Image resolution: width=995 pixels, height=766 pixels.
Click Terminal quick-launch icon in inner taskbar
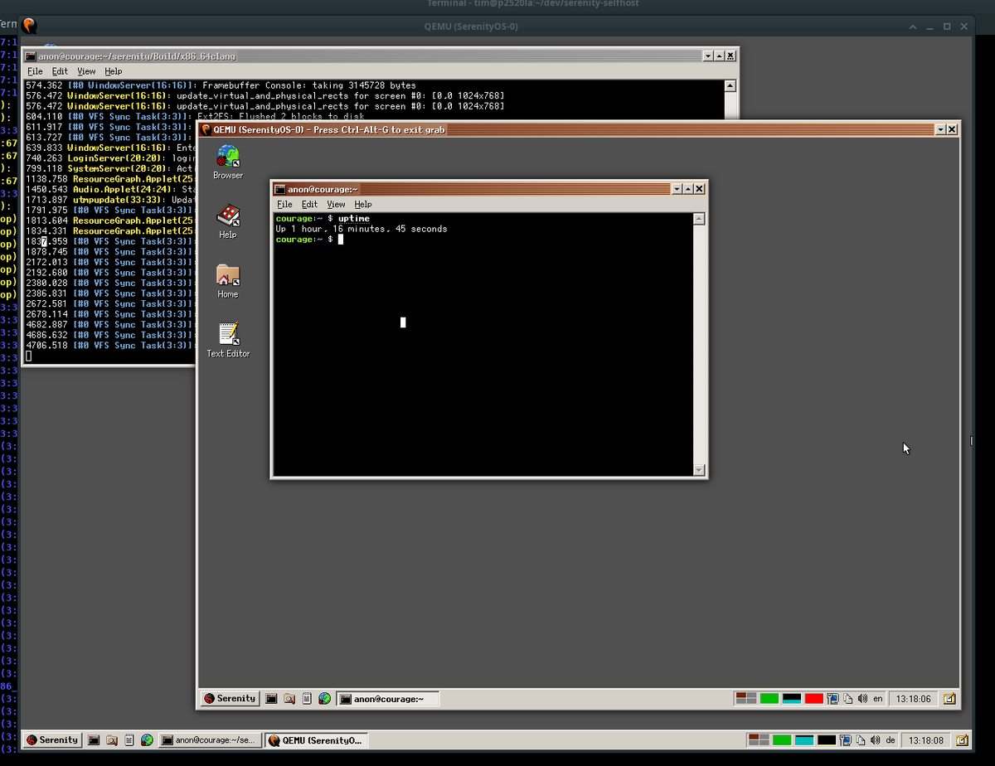click(271, 699)
